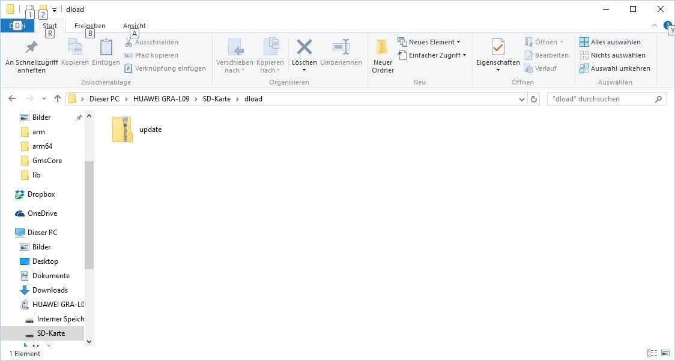Select Dieser PC in navigation pane
Viewport: 675px width, 361px height.
[35, 233]
